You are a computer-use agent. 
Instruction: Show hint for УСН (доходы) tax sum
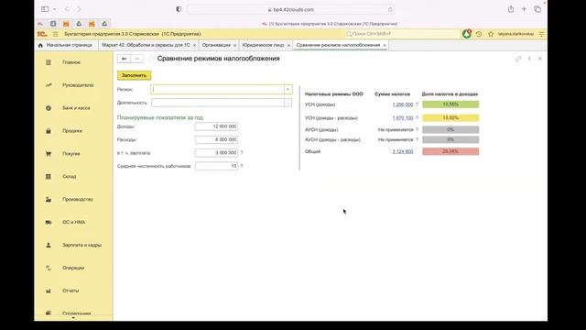click(x=418, y=104)
